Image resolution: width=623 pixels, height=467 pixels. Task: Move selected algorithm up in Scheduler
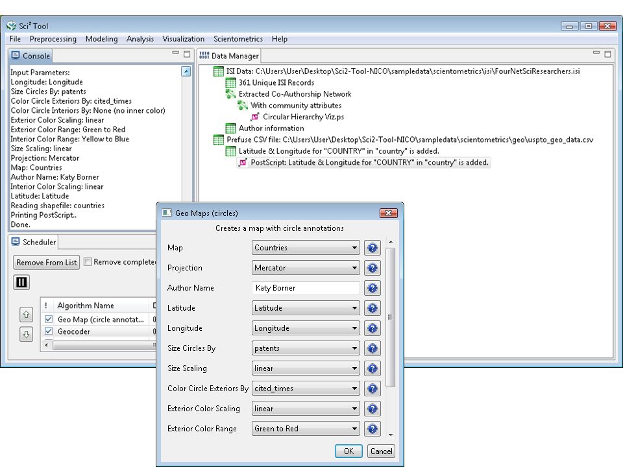(26, 315)
